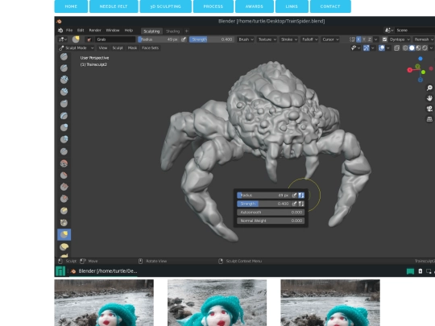The height and width of the screenshot is (326, 435).
Task: Toggle camera view icon in viewport
Action: (x=429, y=109)
